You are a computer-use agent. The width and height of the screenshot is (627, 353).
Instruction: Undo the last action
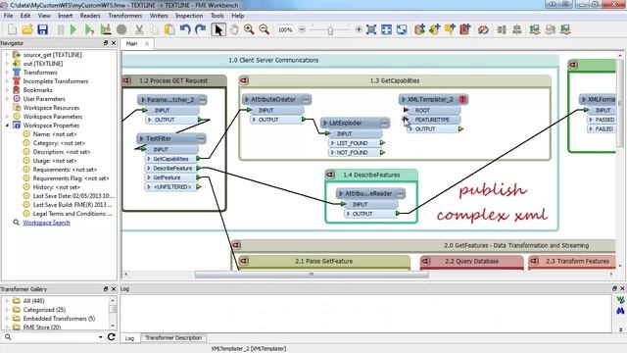(x=185, y=29)
